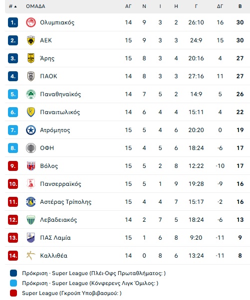This screenshot has width=250, height=300.
Task: Sort standings by the B points column
Action: click(x=240, y=6)
